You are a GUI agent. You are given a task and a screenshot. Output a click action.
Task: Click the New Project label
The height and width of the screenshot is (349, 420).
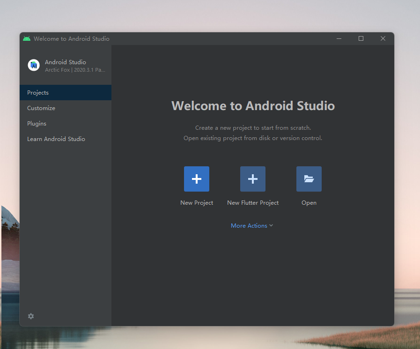click(x=197, y=203)
